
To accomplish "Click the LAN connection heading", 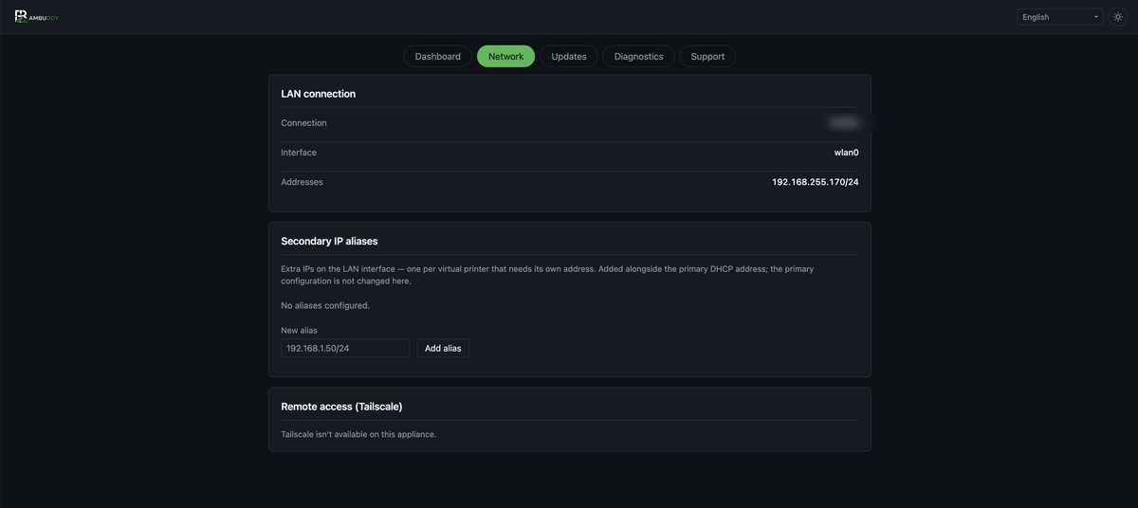I will (319, 94).
